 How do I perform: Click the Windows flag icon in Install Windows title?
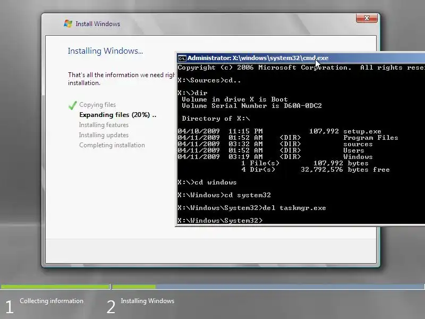click(68, 23)
